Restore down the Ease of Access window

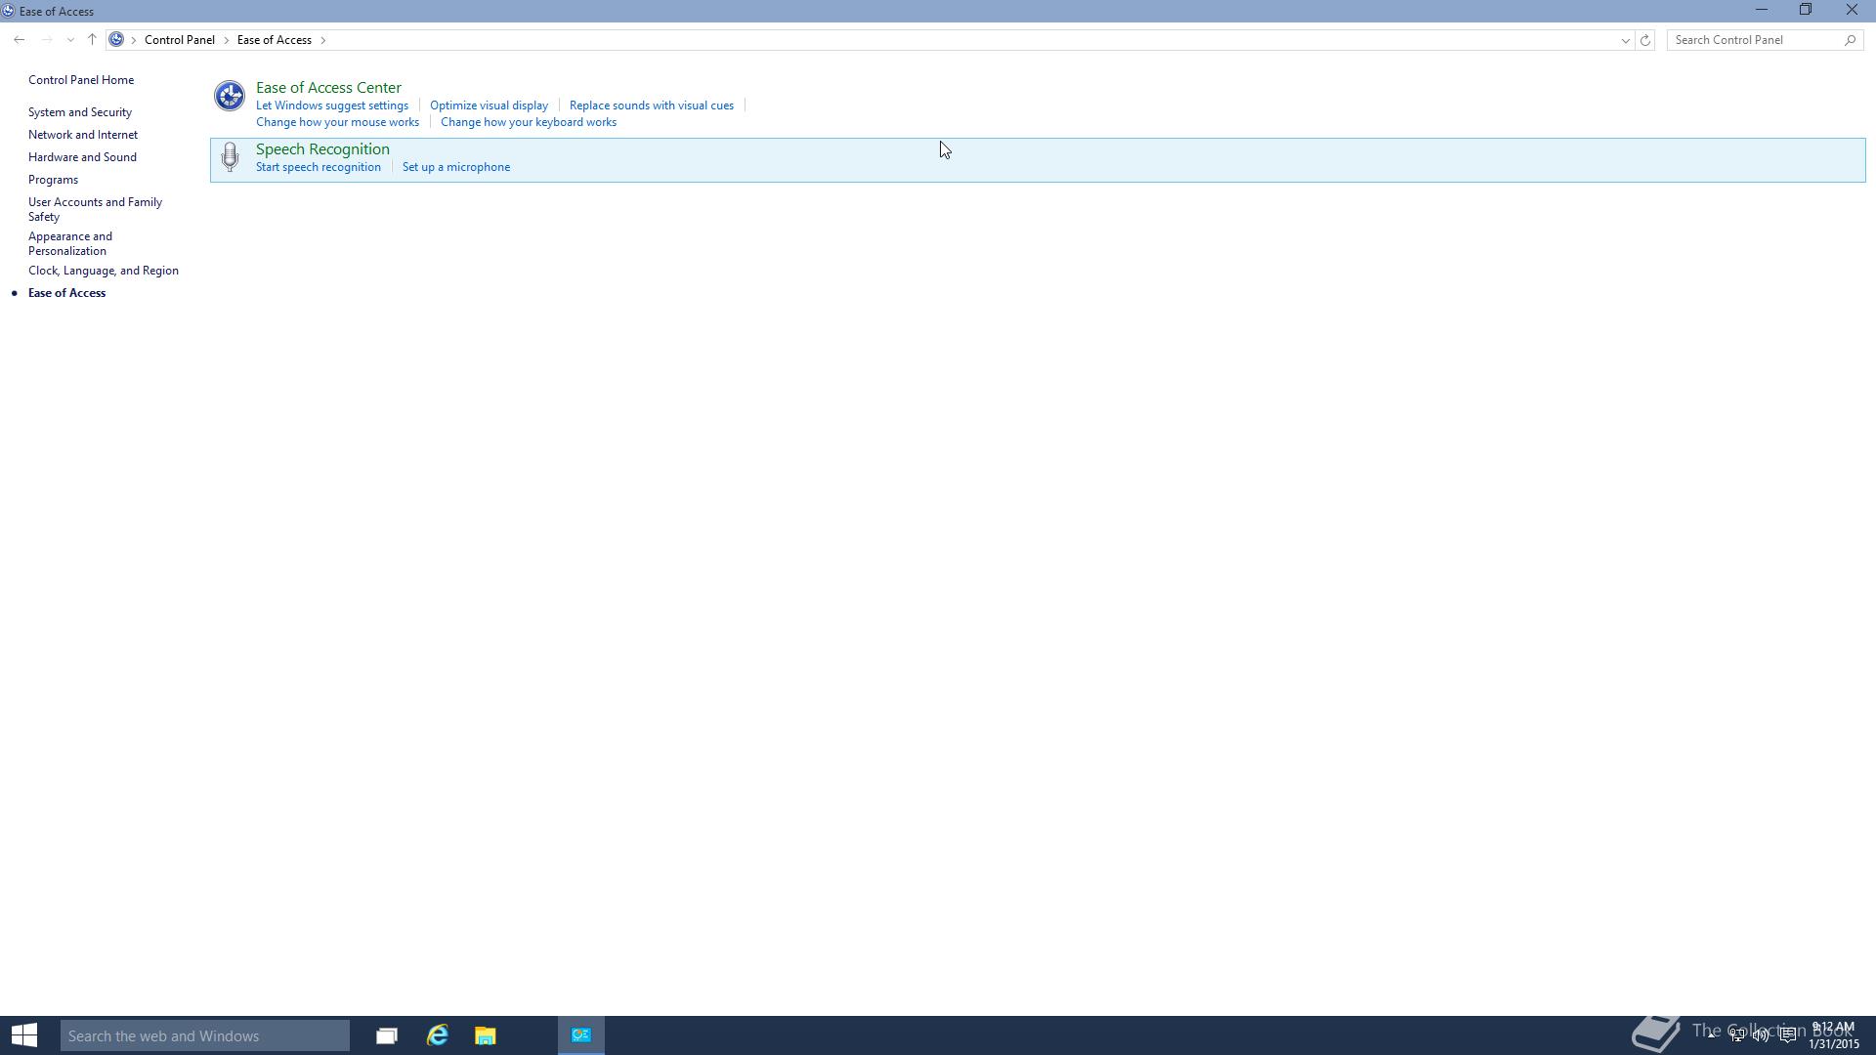pyautogui.click(x=1806, y=10)
